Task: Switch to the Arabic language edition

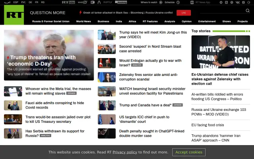Action: coord(7,2)
